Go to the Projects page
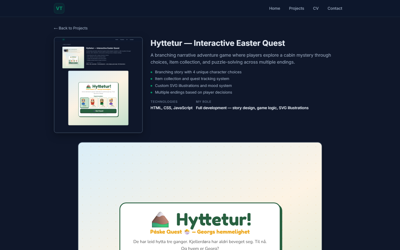Viewport: 400px width, 250px height. (x=296, y=8)
